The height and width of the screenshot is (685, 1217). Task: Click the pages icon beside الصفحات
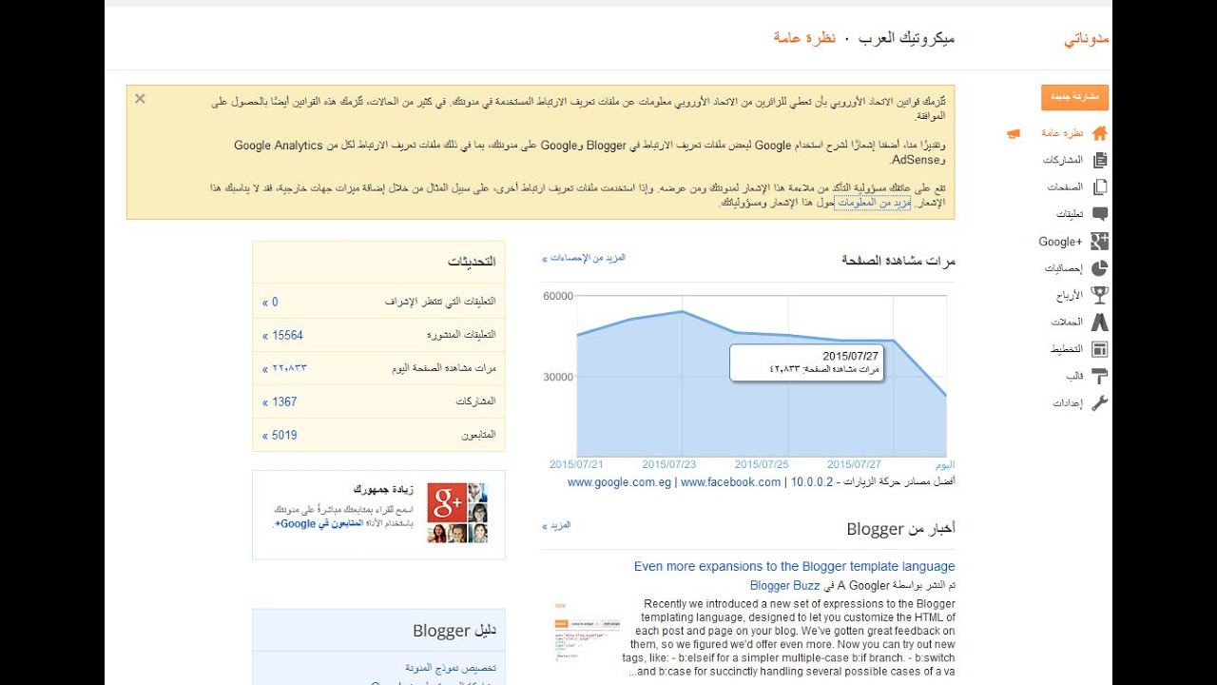[x=1100, y=187]
